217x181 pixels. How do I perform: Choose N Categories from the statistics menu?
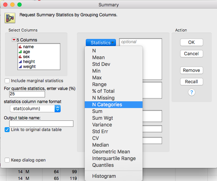coord(107,104)
